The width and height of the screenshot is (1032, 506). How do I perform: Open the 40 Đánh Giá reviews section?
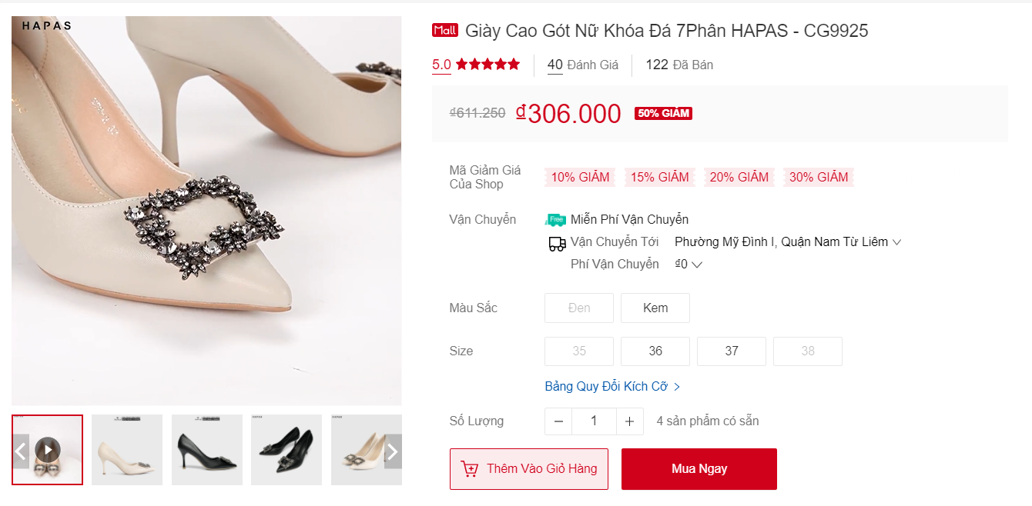click(583, 65)
